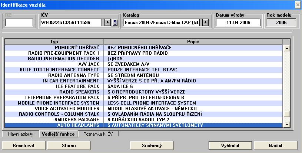Switch to the Hlavní atributy tab

point(21,134)
